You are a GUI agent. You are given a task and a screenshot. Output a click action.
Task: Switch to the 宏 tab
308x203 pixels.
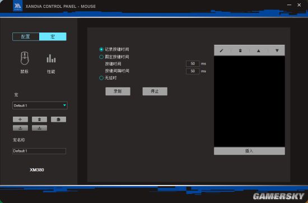pos(53,36)
